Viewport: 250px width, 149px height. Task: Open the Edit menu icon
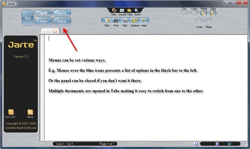click(x=107, y=21)
